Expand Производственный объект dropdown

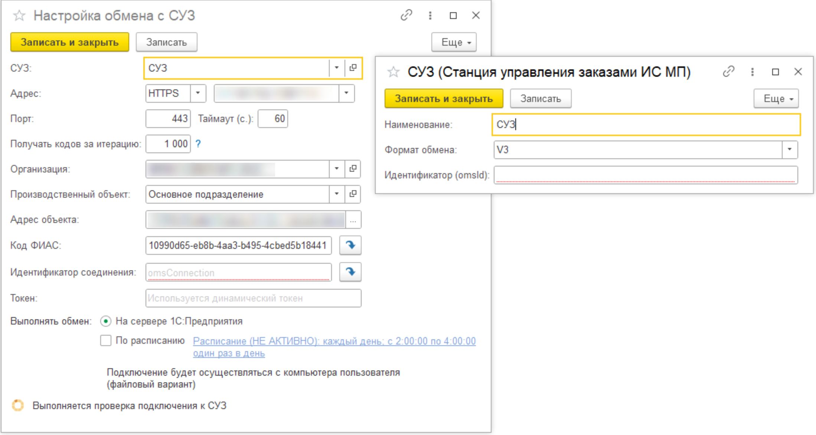click(x=336, y=194)
